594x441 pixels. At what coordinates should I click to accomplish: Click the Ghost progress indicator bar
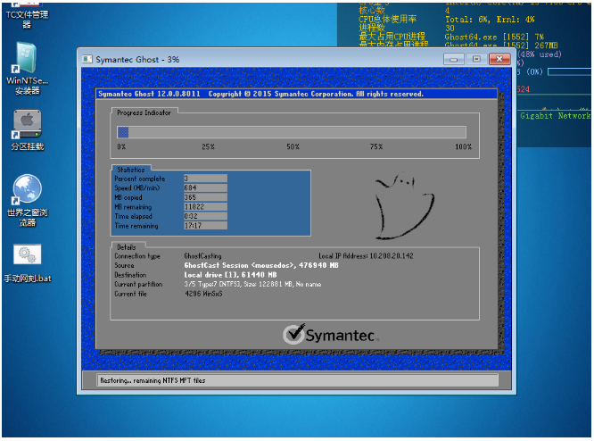[292, 132]
